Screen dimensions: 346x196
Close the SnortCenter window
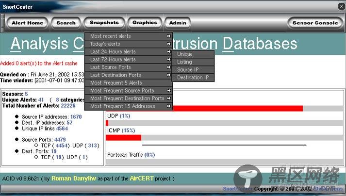point(341,6)
